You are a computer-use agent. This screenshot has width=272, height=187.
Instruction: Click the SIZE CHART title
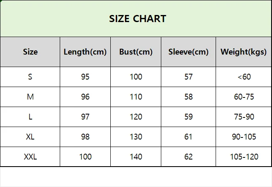137,18
